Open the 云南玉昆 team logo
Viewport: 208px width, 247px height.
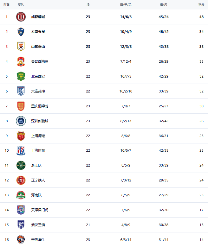(x=21, y=32)
